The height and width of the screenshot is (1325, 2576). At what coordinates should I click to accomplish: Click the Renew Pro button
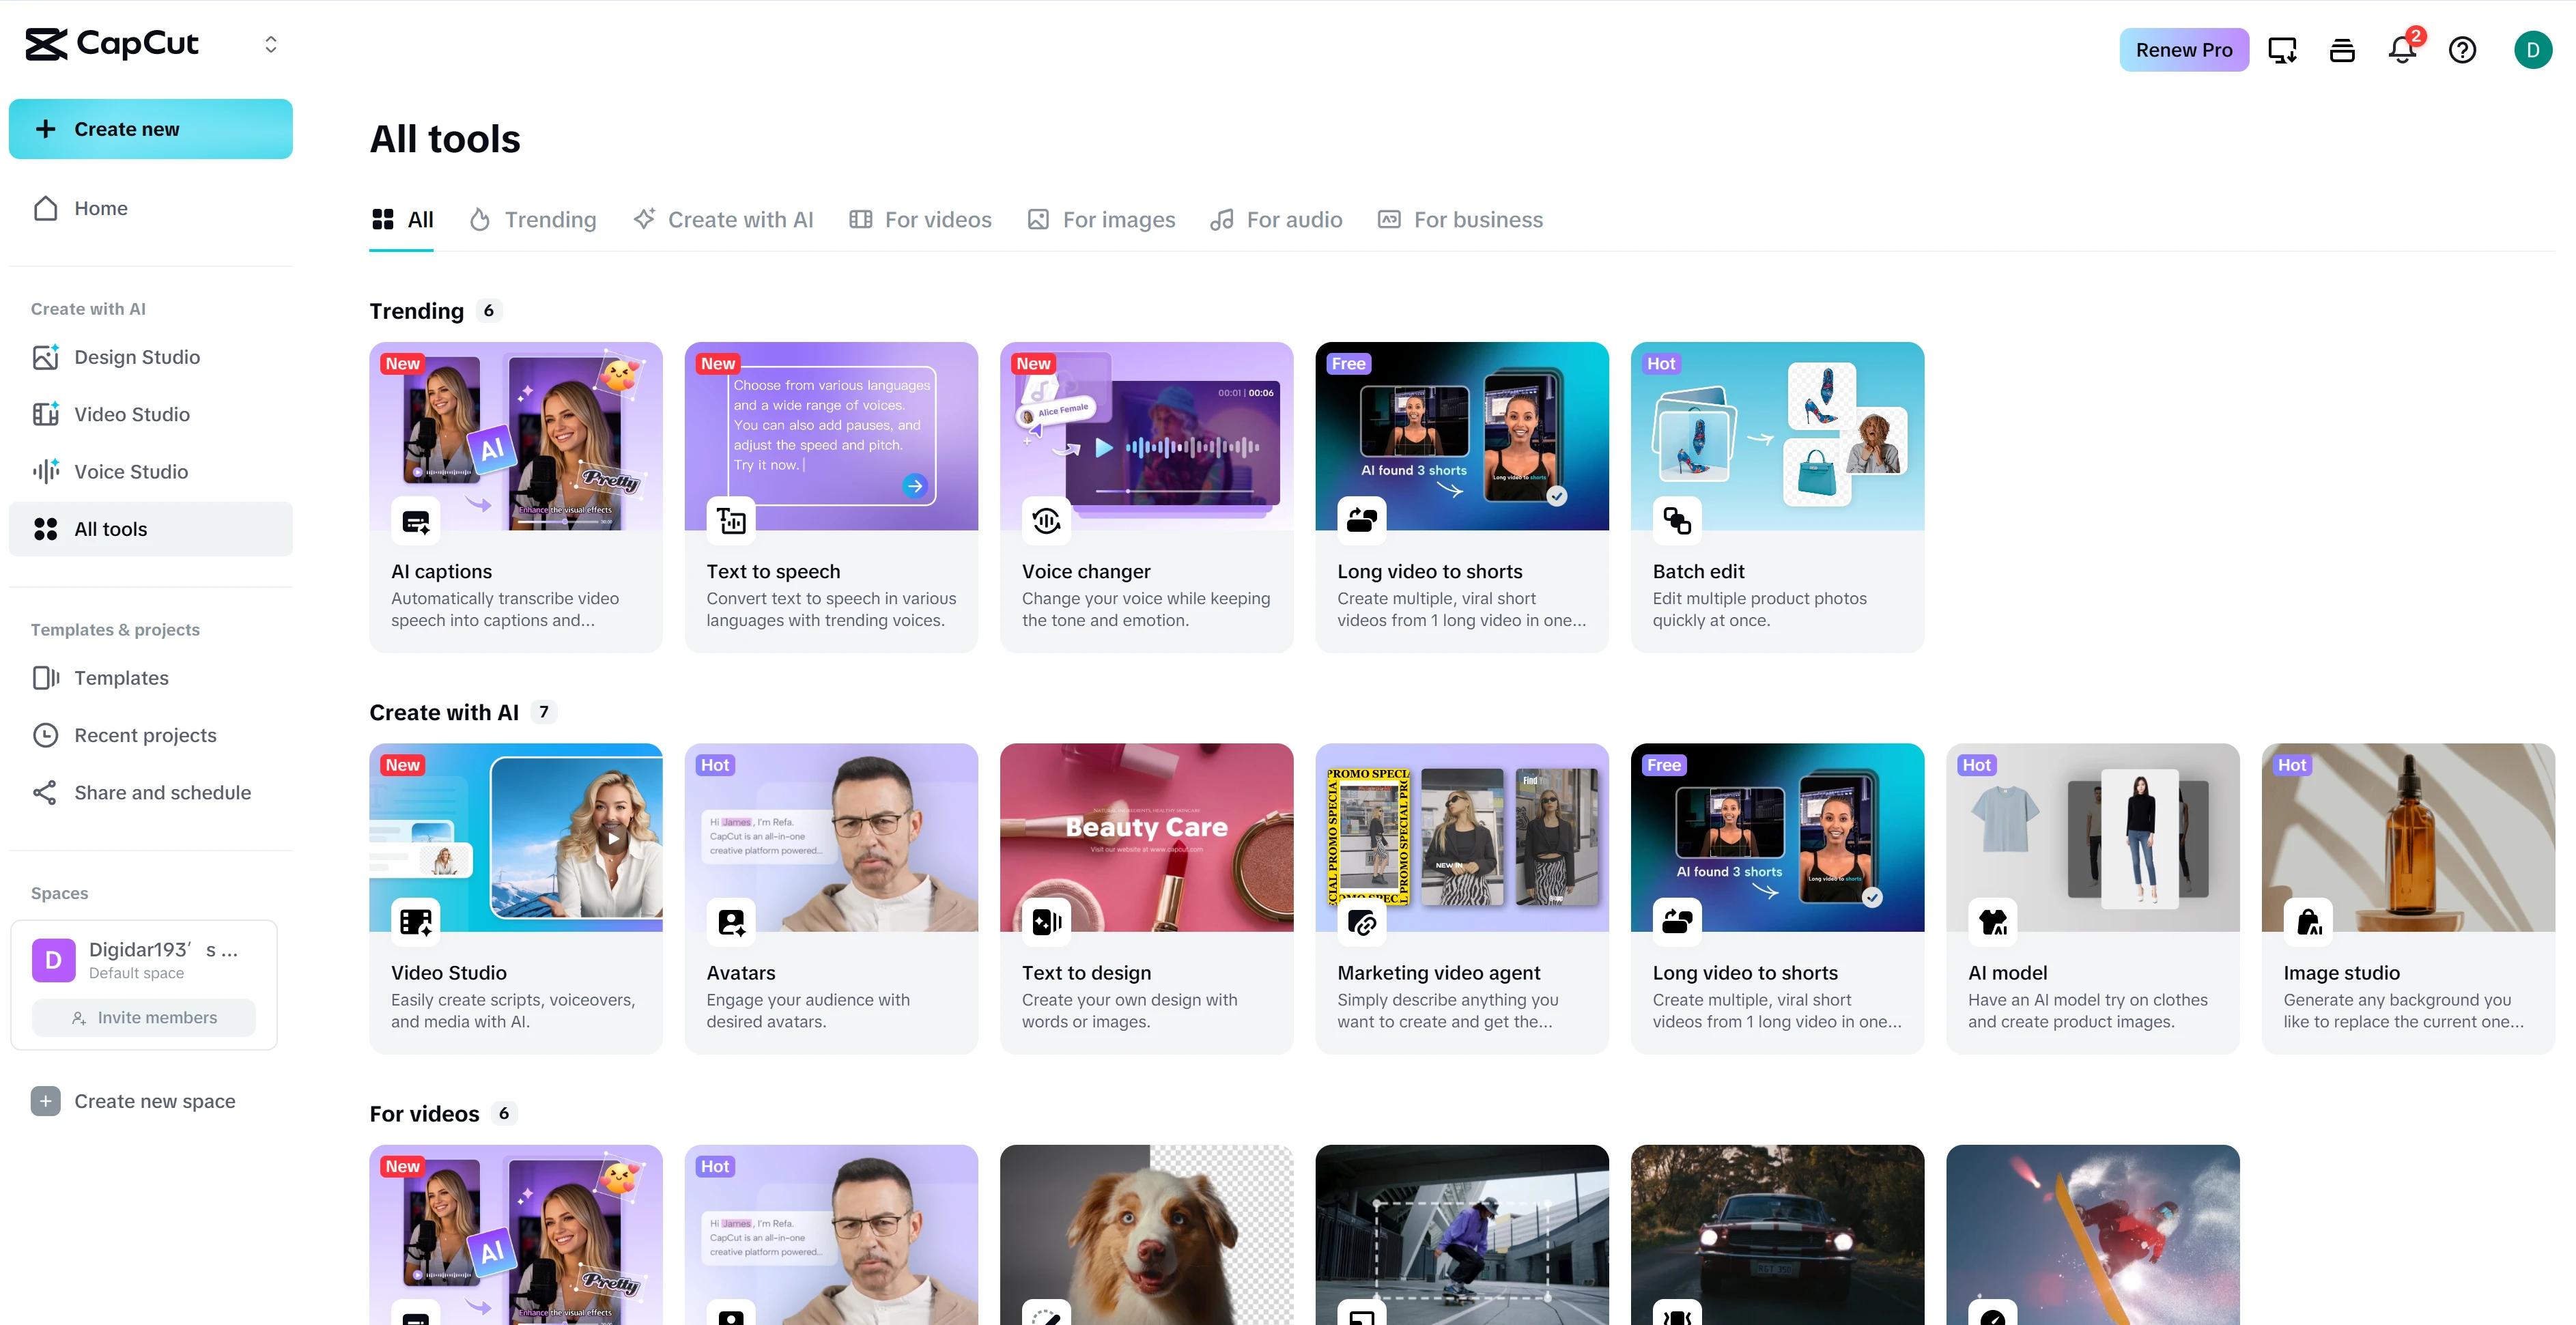(x=2183, y=50)
